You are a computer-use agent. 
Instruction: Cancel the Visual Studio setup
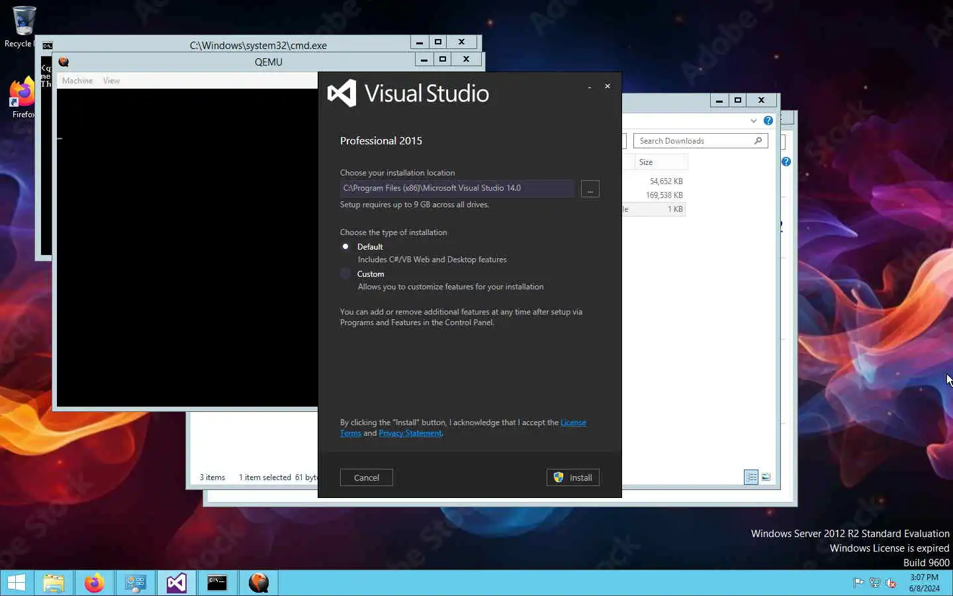click(x=367, y=477)
